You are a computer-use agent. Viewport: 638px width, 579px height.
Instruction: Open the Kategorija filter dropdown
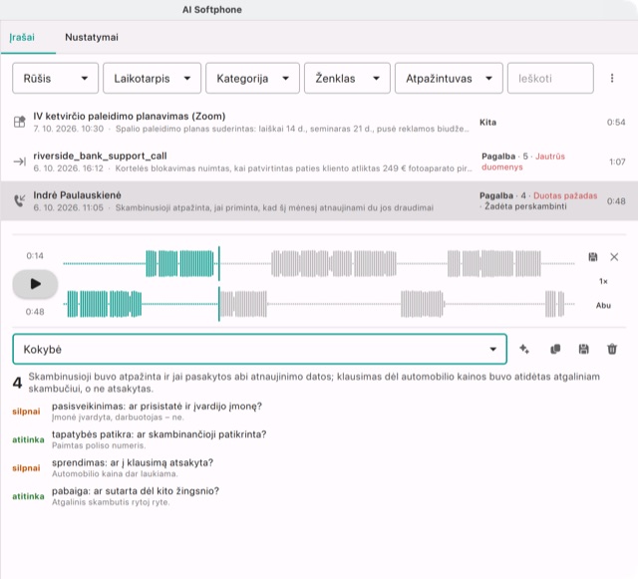(x=252, y=78)
